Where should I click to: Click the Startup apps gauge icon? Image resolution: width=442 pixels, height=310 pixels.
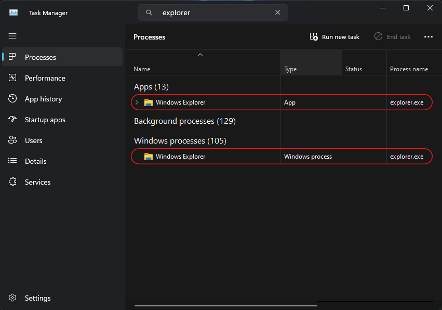(x=12, y=119)
